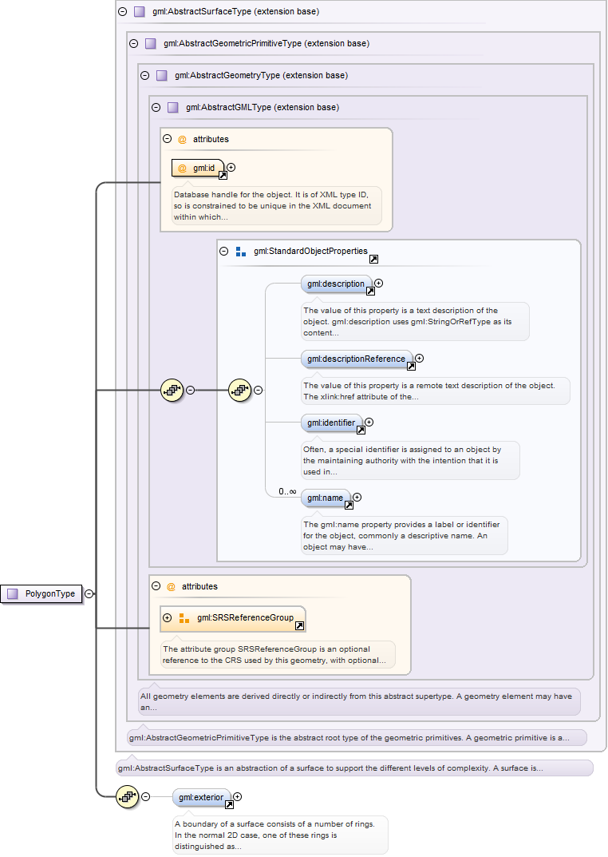608x857 pixels.
Task: Click the gml:id attribute box
Action: 197,168
